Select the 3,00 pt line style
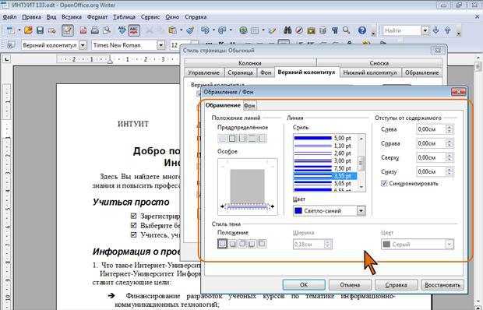Image resolution: width=483 pixels, height=310 pixels. (x=325, y=161)
